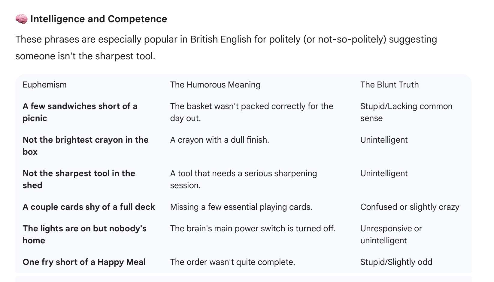Click the "Intelligence and Competence" heading

coord(98,19)
